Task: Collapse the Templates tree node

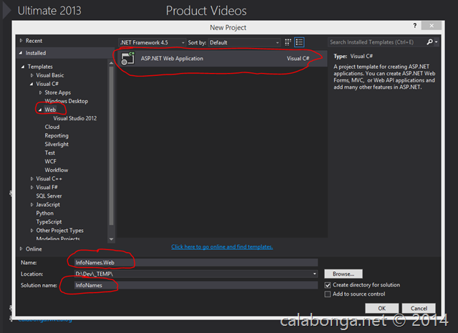Action: coord(23,67)
